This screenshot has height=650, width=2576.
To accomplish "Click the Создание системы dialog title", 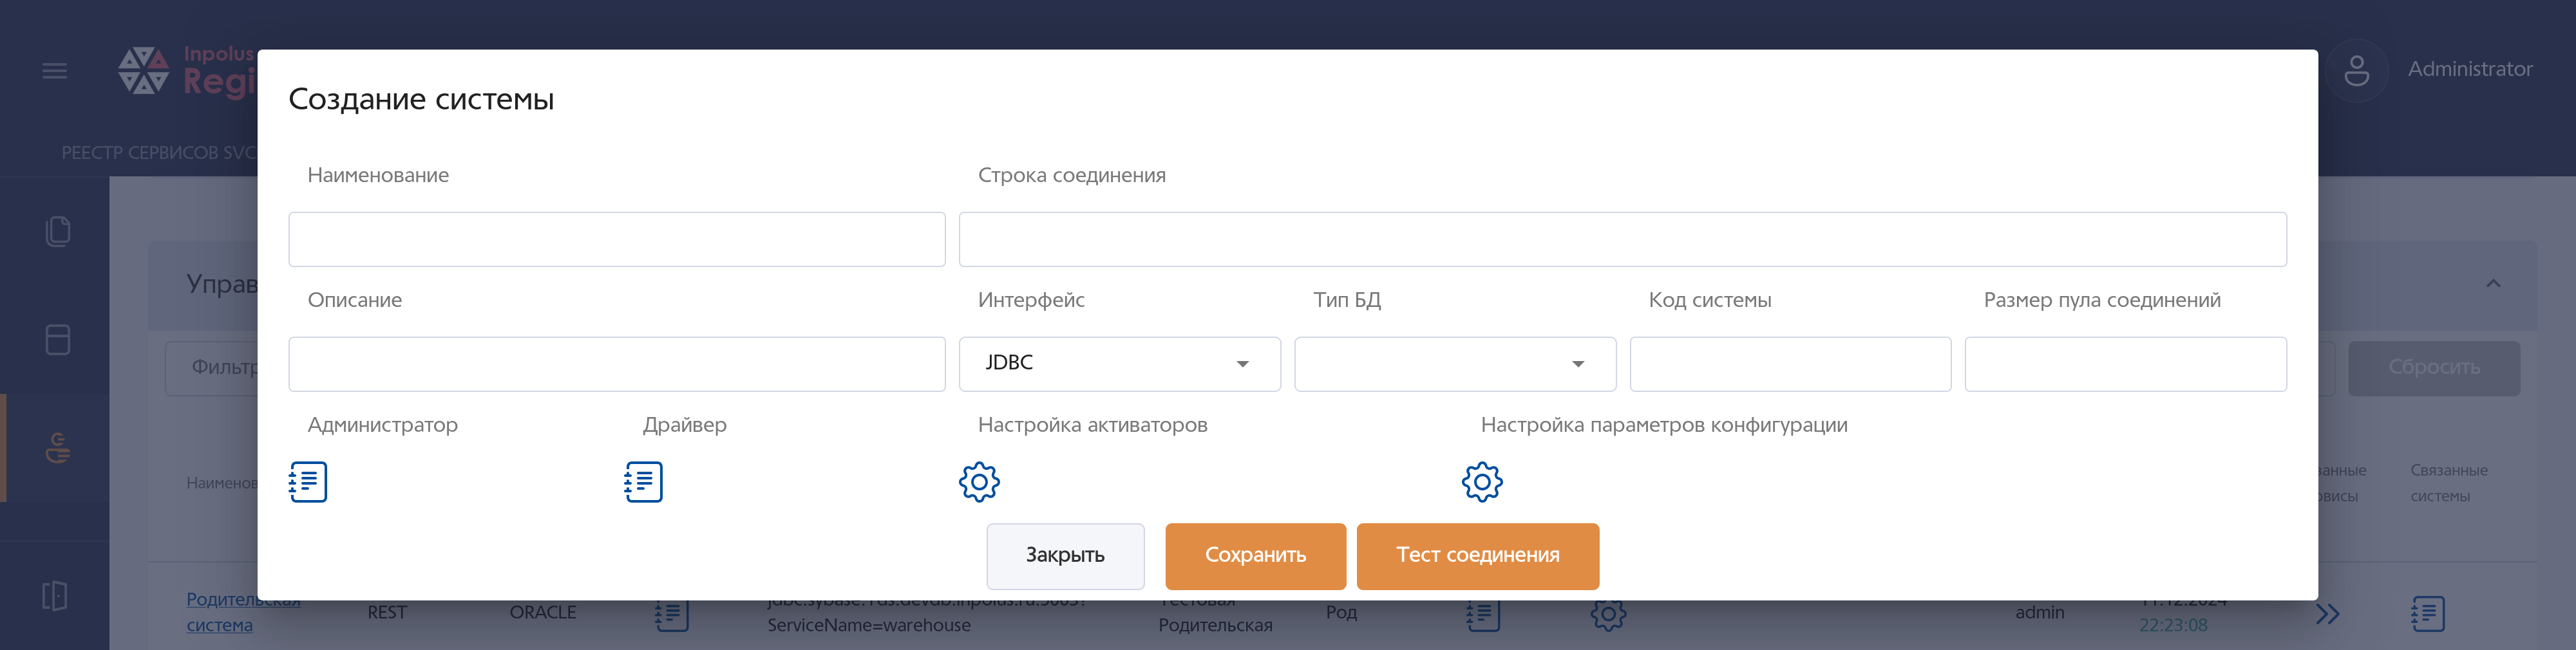I will [421, 99].
